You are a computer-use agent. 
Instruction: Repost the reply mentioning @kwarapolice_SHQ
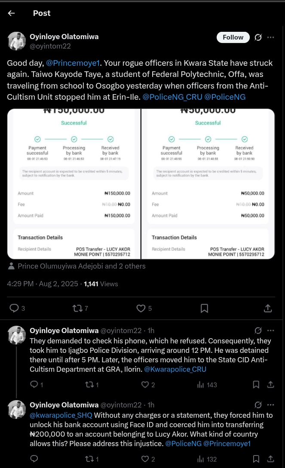[89, 459]
